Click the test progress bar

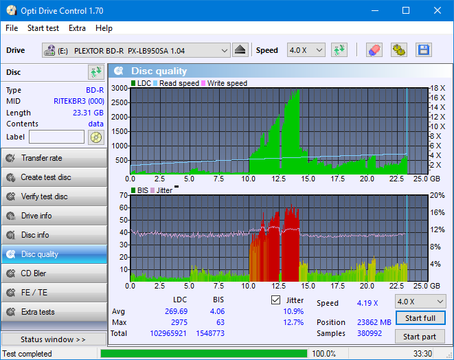(204, 354)
